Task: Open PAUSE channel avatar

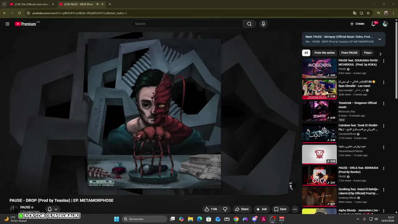Action: point(14,209)
